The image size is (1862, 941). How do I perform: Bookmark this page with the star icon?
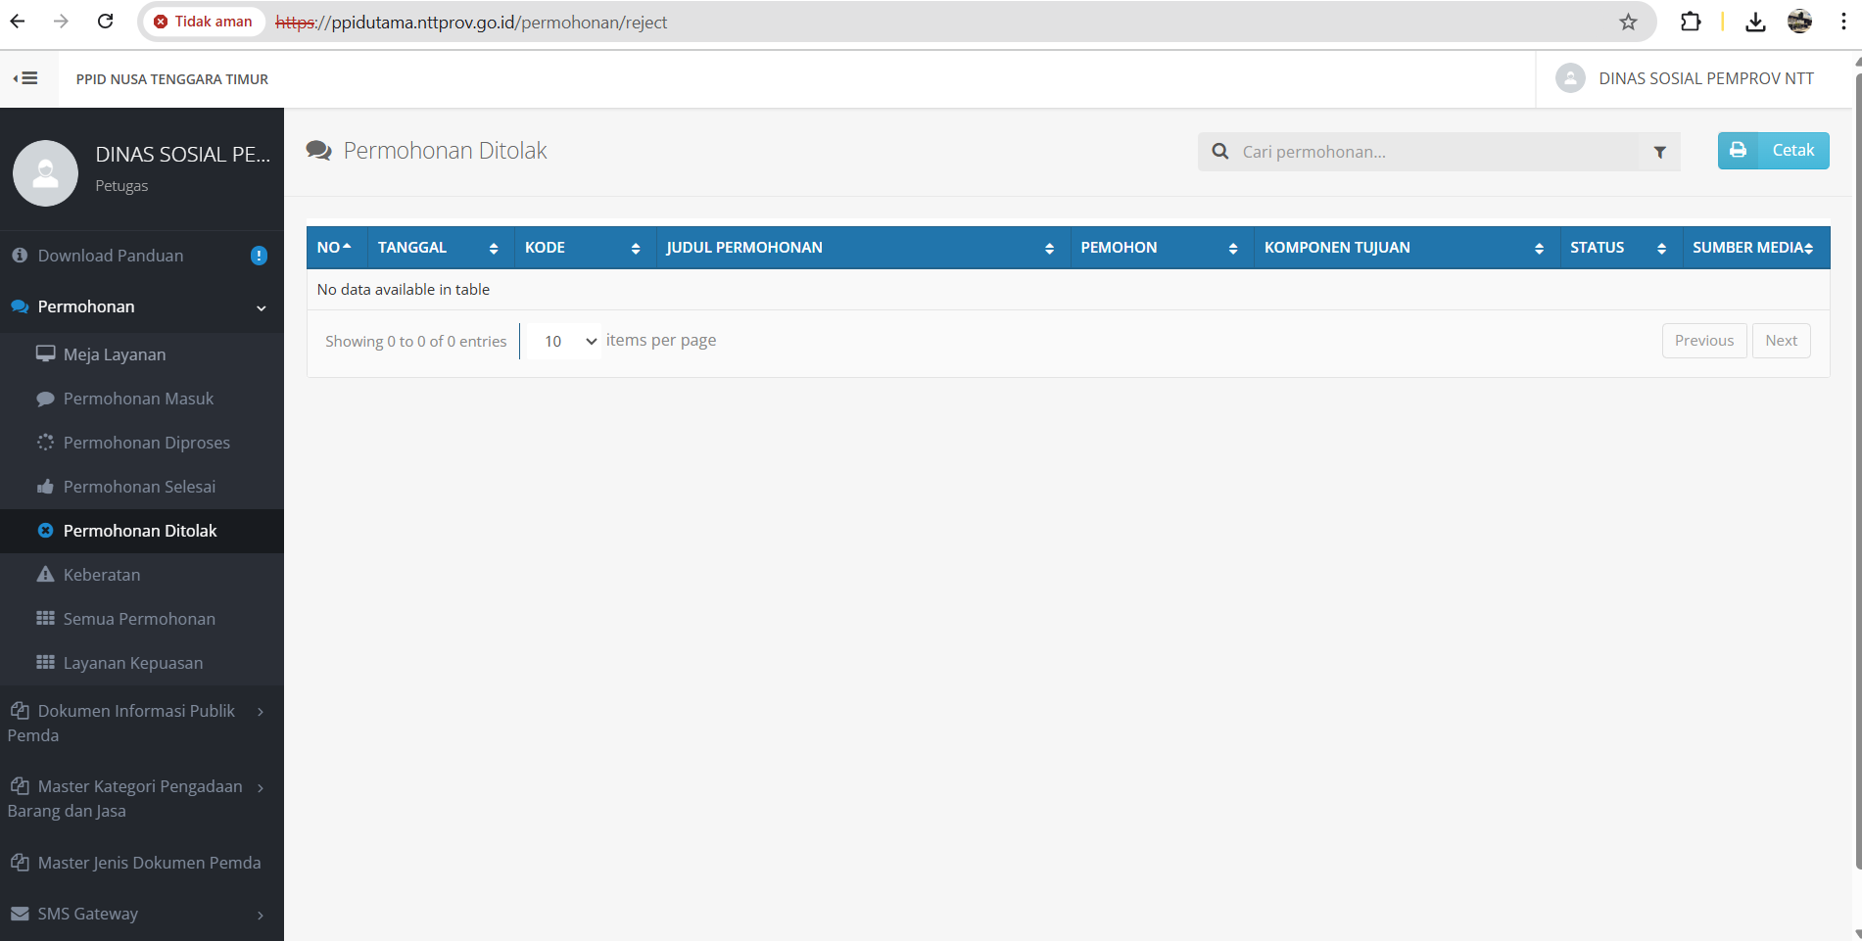pos(1628,22)
